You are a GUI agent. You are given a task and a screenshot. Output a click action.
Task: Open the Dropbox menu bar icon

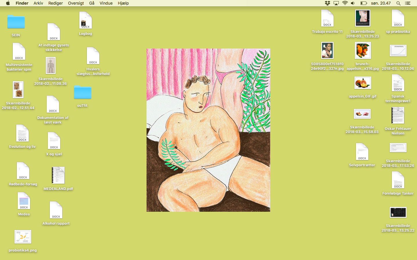328,3
